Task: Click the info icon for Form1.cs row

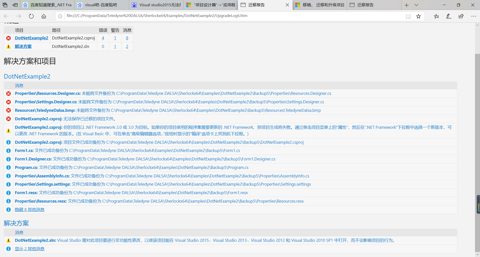Action: click(x=8, y=151)
